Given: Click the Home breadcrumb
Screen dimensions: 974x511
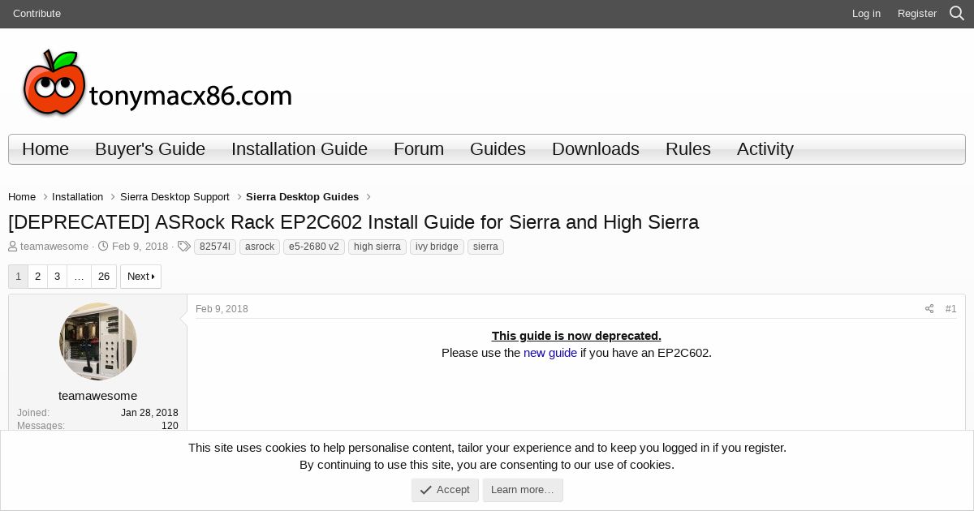Looking at the screenshot, I should 22,197.
